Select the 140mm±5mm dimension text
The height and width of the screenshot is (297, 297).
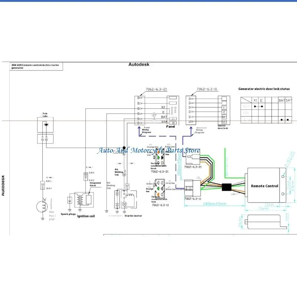[x=215, y=203]
